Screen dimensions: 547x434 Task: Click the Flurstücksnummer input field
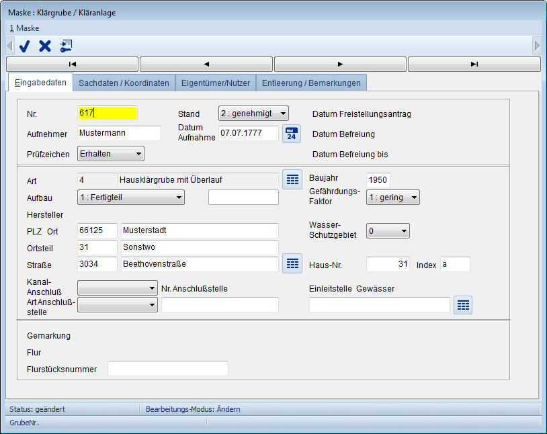click(x=168, y=369)
